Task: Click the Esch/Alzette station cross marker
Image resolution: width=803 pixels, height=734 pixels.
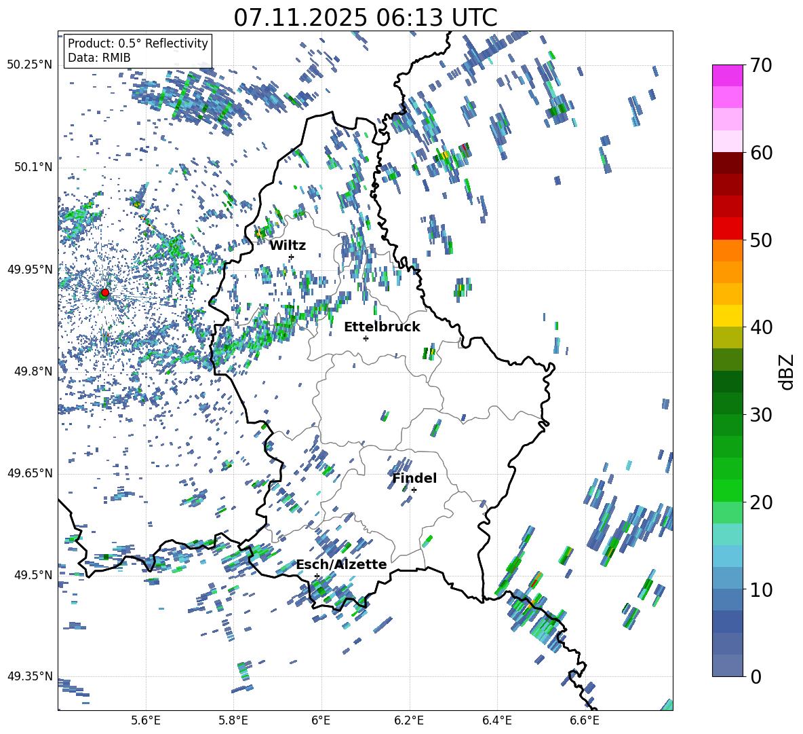Action: coord(317,576)
